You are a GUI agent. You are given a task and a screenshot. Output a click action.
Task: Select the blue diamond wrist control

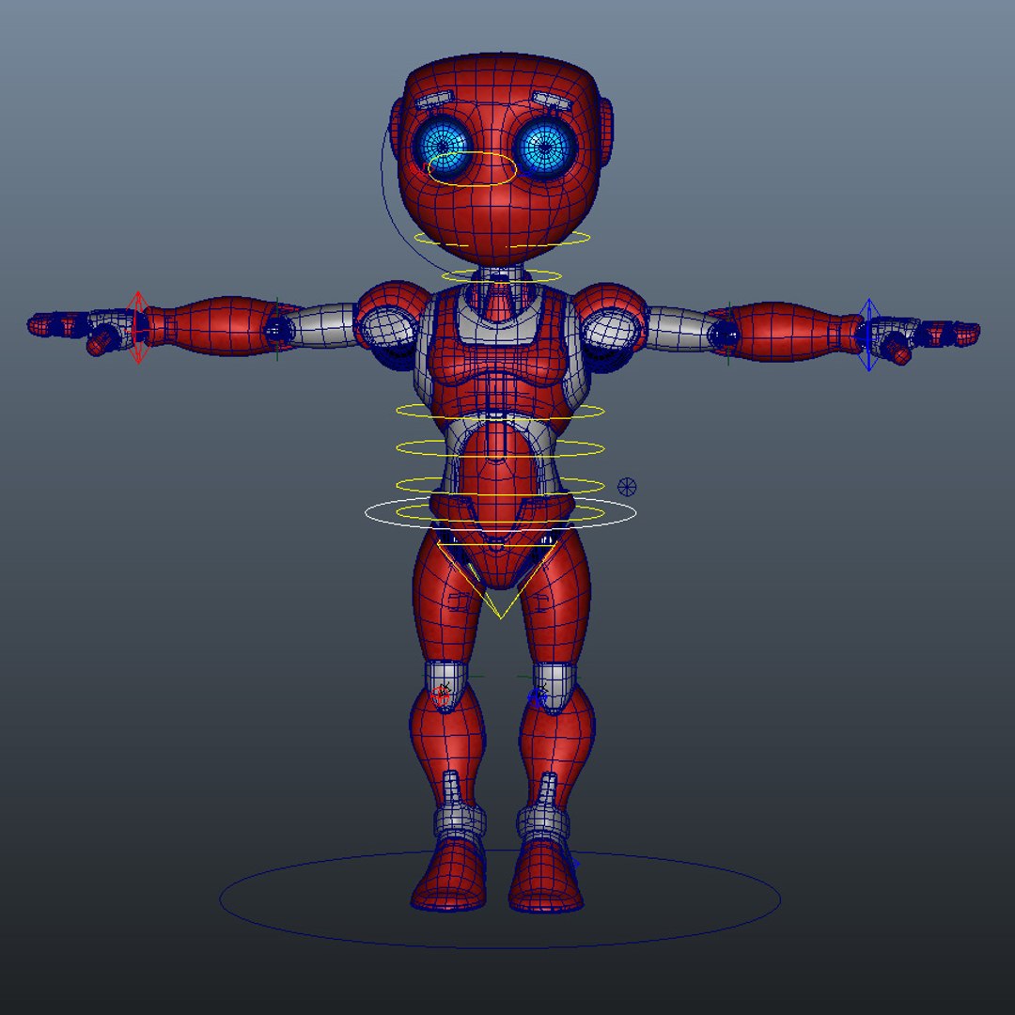(868, 336)
